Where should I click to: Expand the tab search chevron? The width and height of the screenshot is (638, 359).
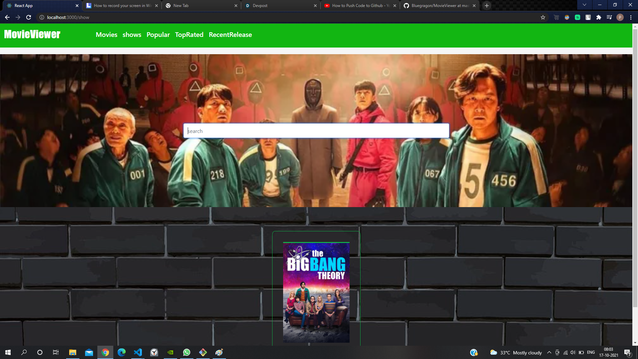(x=584, y=5)
